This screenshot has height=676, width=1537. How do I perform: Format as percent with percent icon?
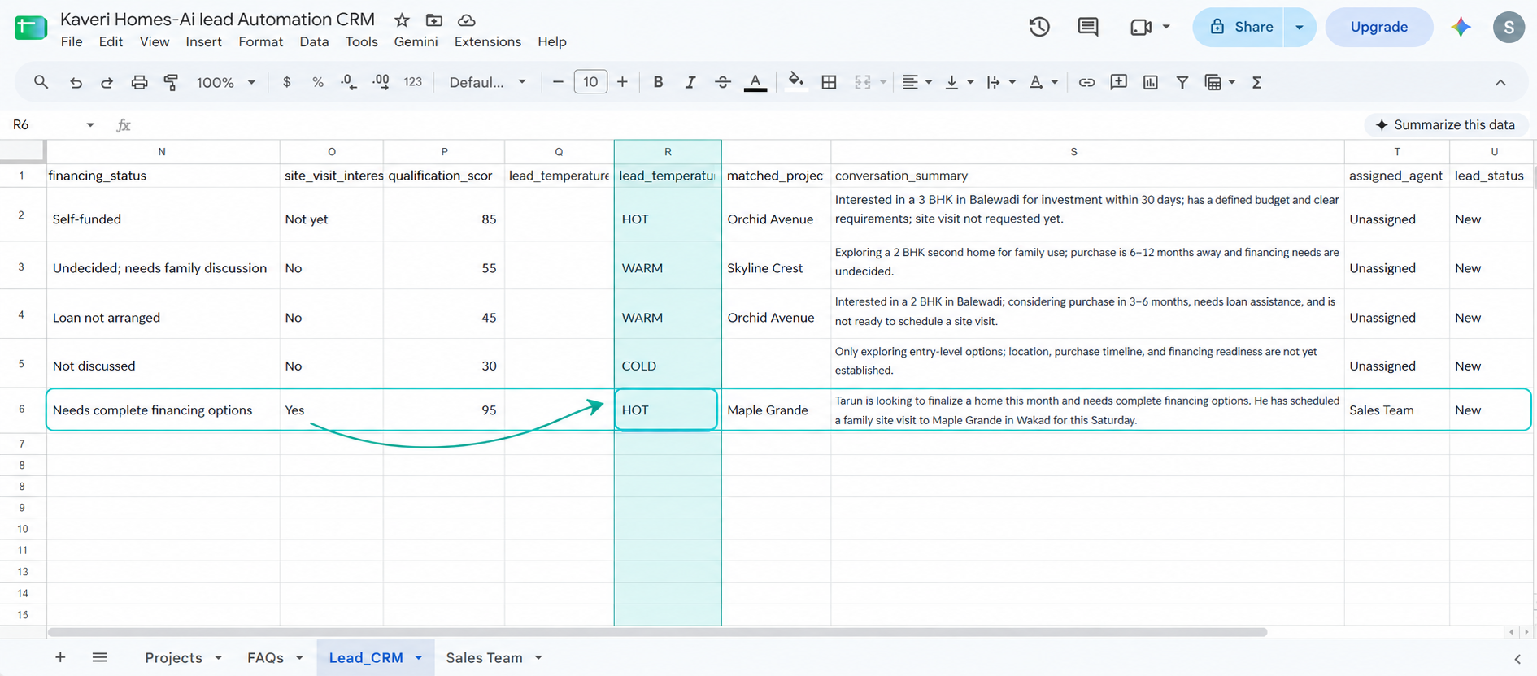[x=318, y=82]
